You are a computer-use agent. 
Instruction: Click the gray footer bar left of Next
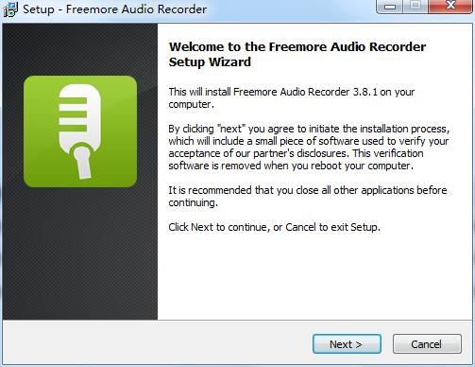click(158, 343)
